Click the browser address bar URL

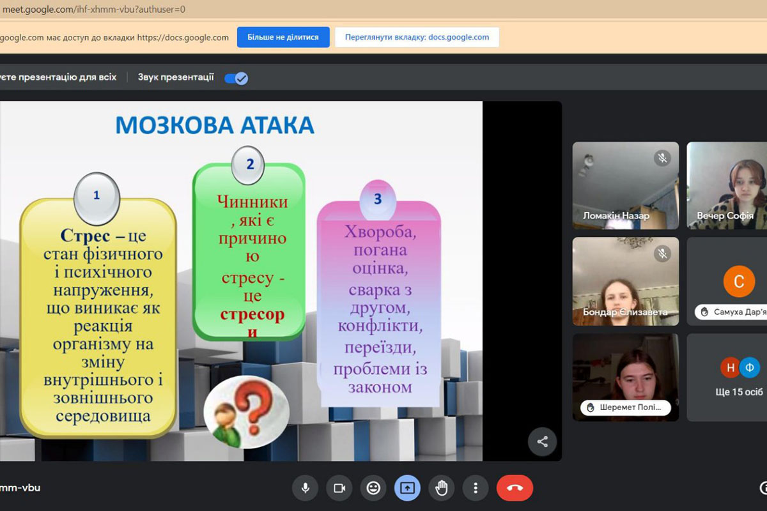[x=94, y=10]
